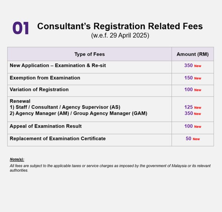Click the Exemption from Examination row label
222x212 pixels.
[x=45, y=78]
